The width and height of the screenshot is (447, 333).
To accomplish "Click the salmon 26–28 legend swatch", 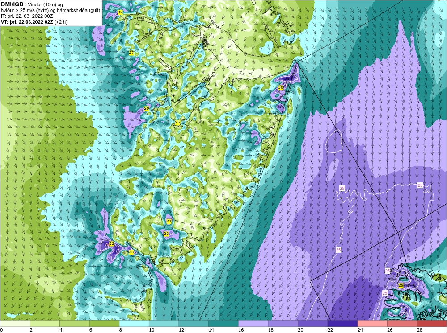I will coord(402,323).
